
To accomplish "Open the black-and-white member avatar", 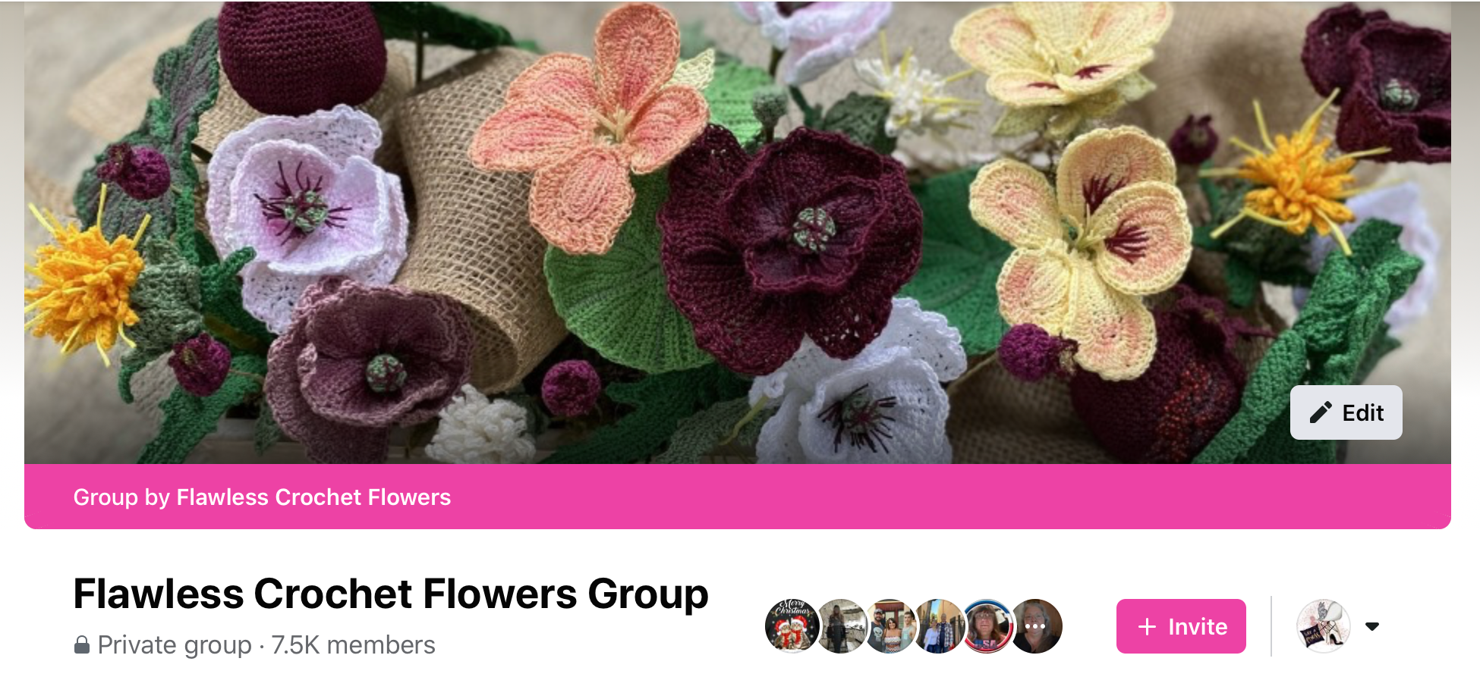I will 840,626.
